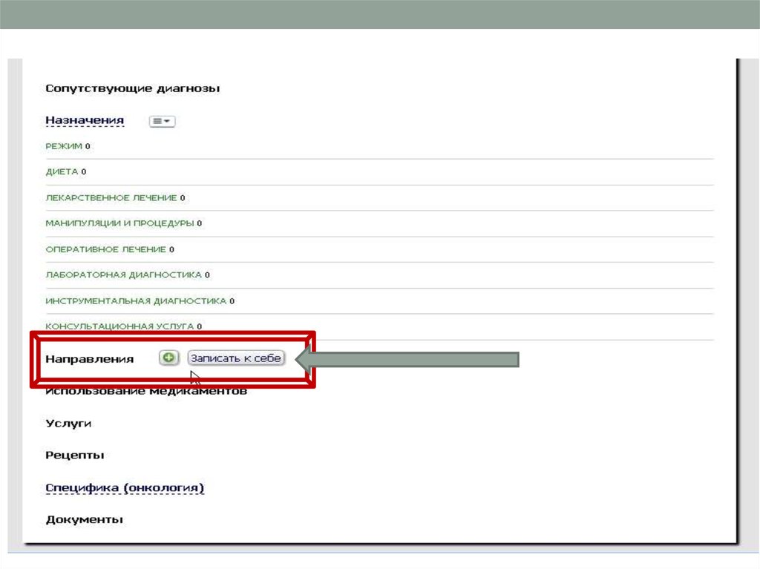Open the Документы section
This screenshot has height=569, width=760.
pyautogui.click(x=84, y=519)
